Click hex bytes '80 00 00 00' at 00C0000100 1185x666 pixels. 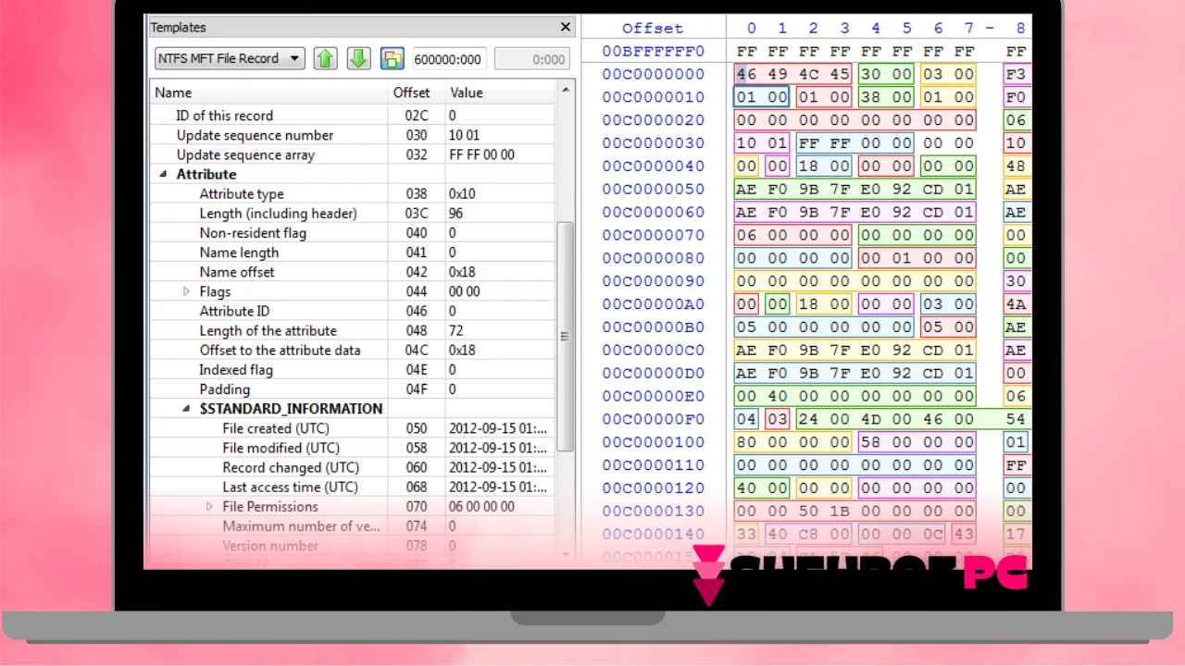pyautogui.click(x=793, y=442)
